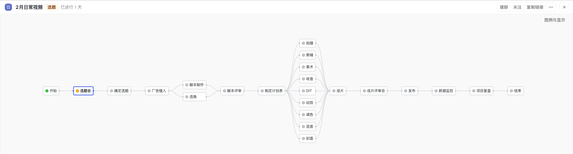Click the 拍摄 shooting node
573x154 pixels.
click(308, 43)
